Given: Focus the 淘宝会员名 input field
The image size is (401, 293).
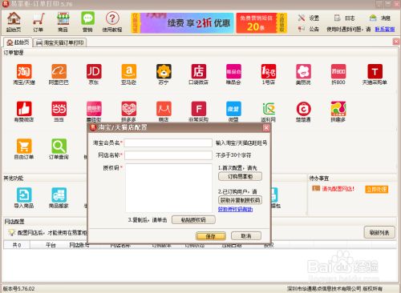Looking at the screenshot, I should click(168, 143).
